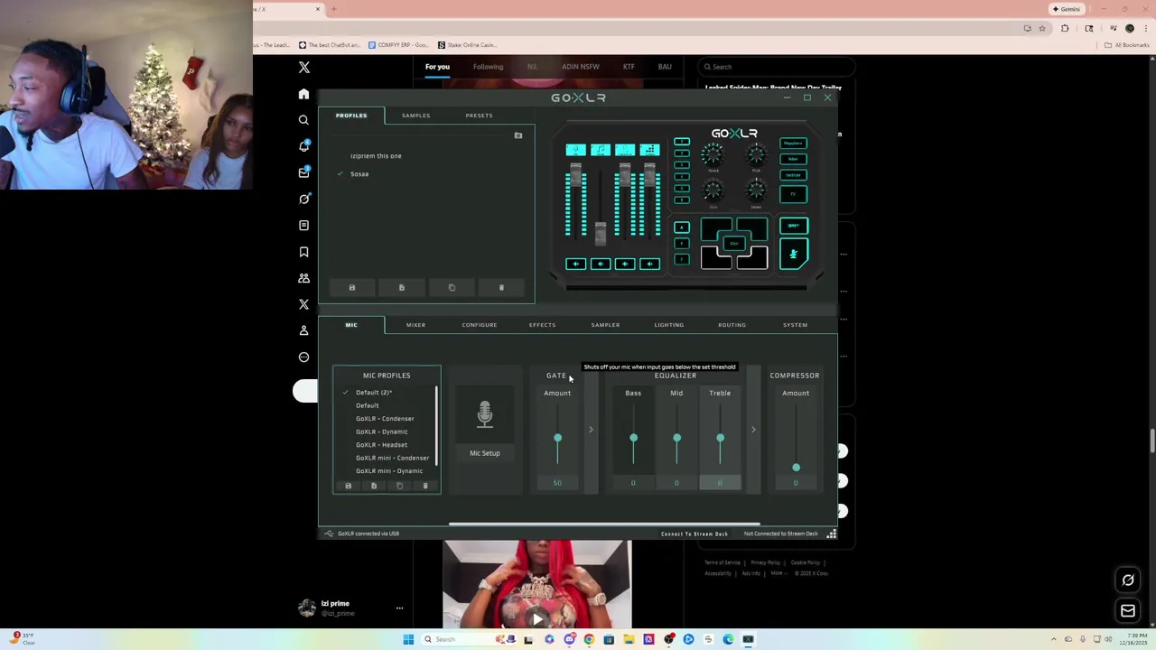Click Connect To Stream Deck

[x=695, y=534]
